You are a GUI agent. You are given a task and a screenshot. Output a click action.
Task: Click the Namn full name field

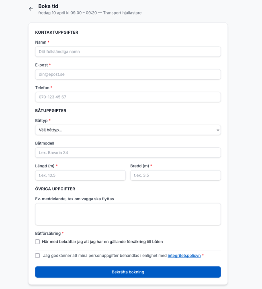point(128,52)
